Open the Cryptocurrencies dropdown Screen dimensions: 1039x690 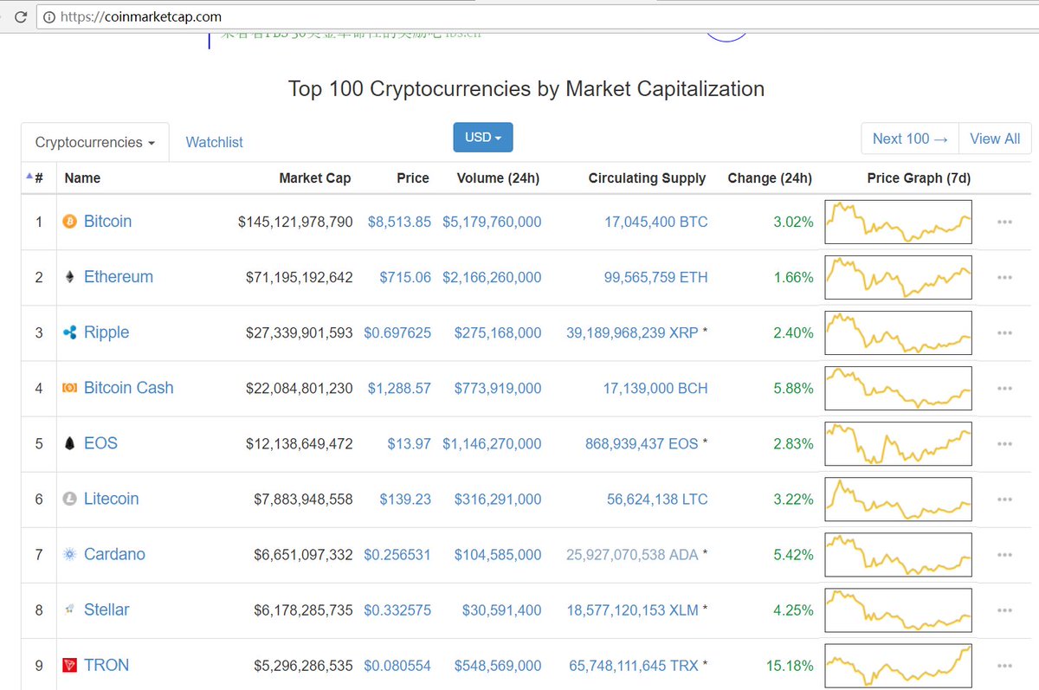(94, 141)
